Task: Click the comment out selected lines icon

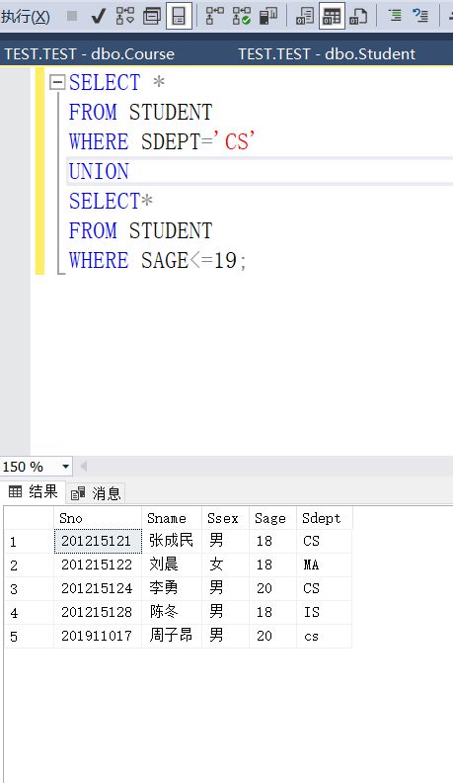Action: [x=395, y=16]
